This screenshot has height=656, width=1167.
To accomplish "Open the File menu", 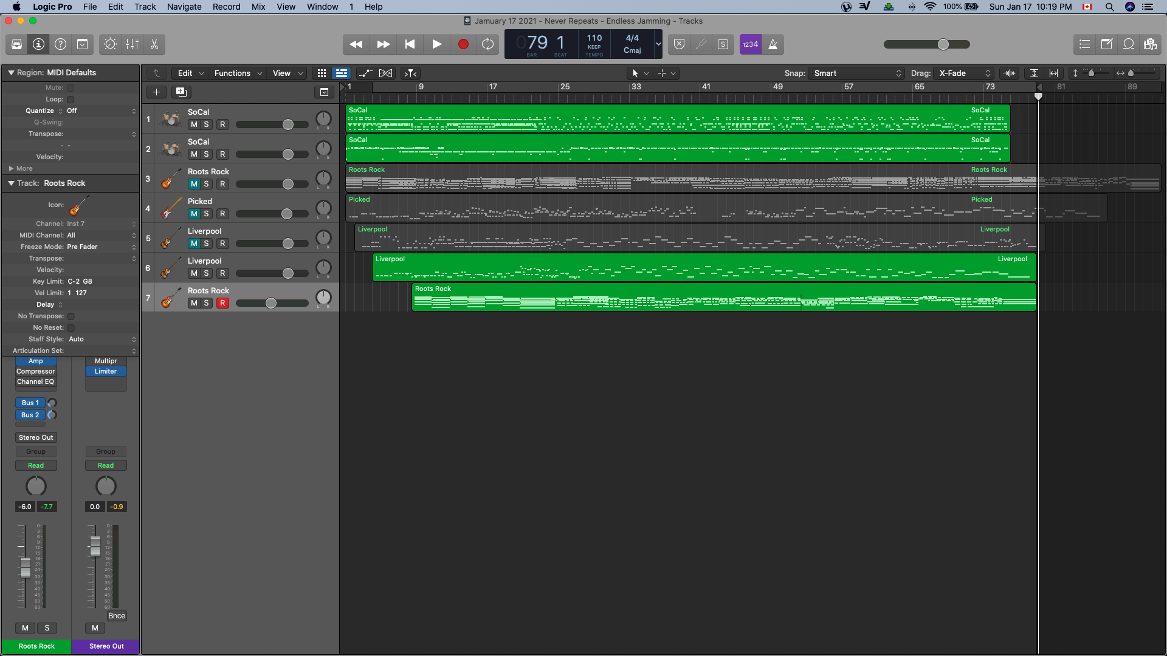I will coord(90,7).
